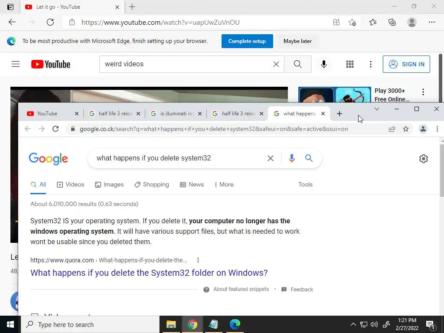The height and width of the screenshot is (333, 444).
Task: Sign in to YouTube
Action: [x=406, y=64]
